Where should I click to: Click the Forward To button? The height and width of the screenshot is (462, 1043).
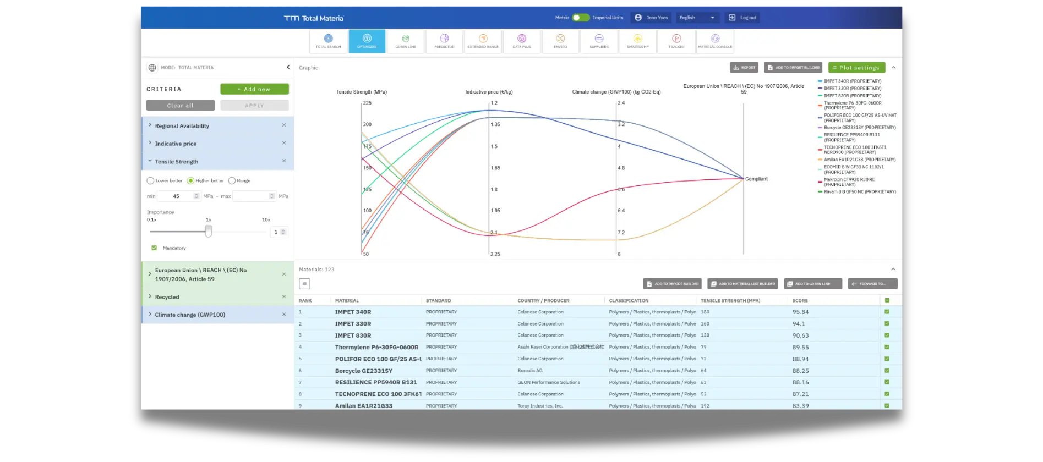coord(872,284)
